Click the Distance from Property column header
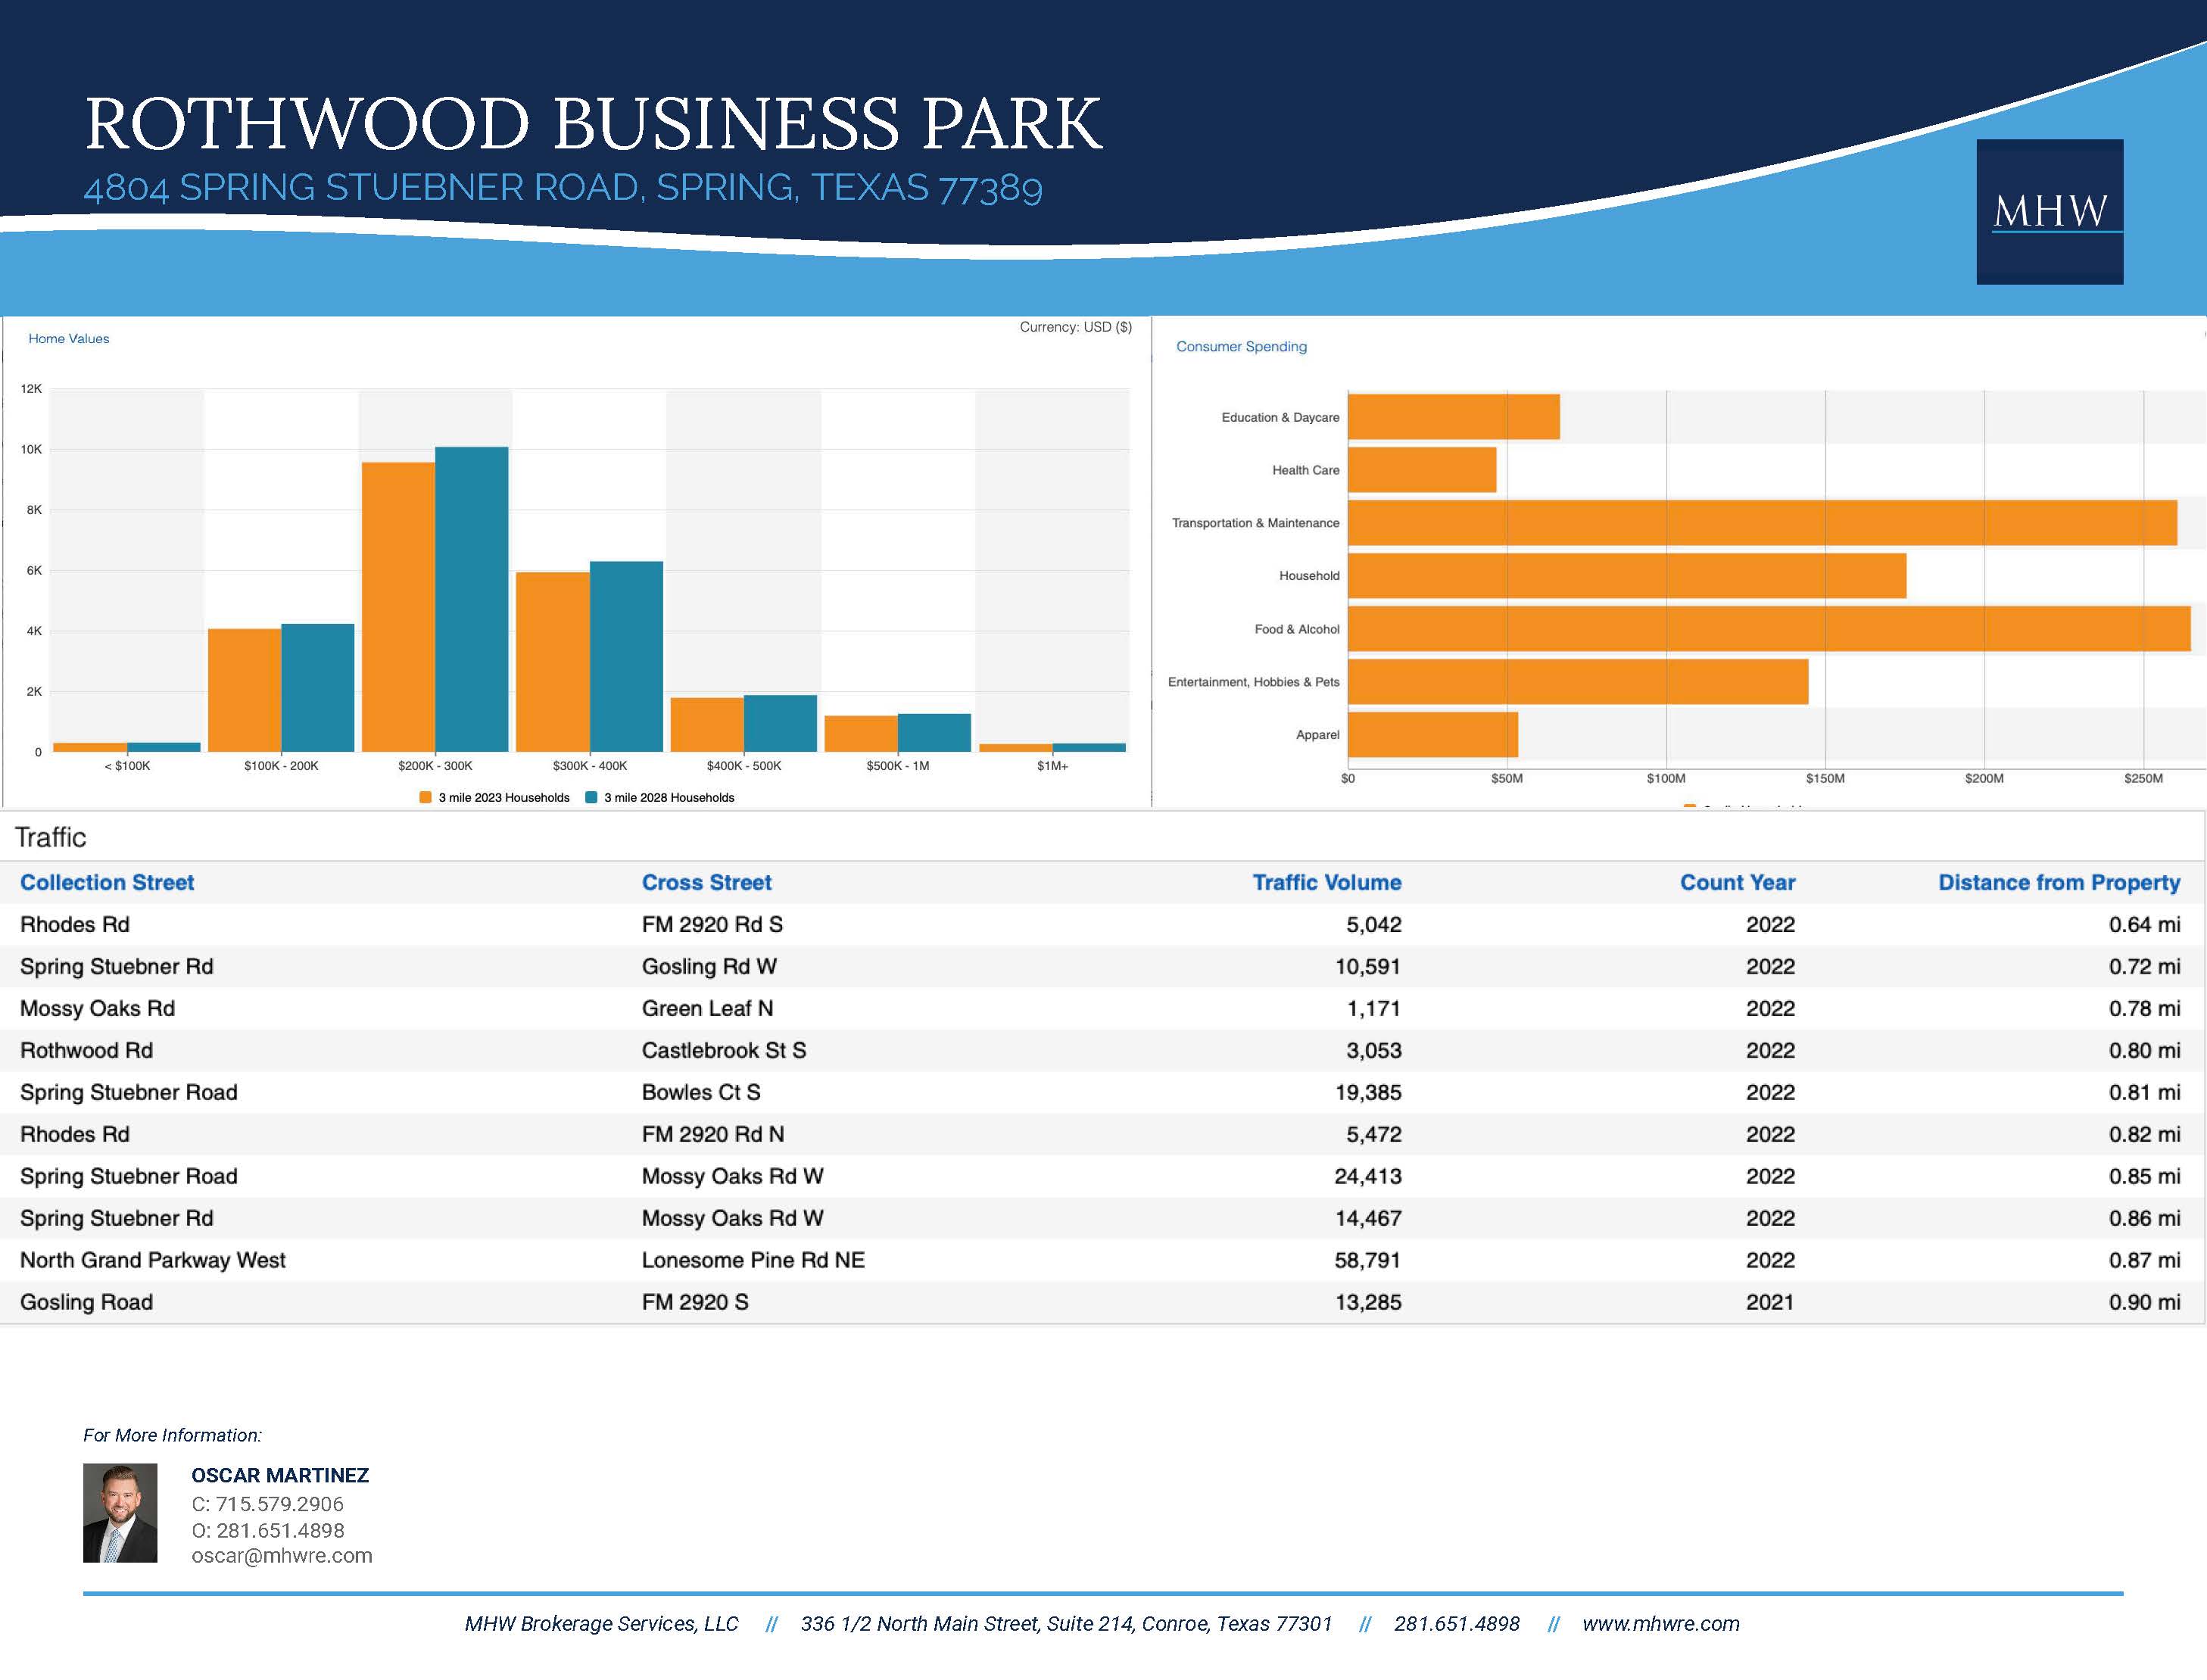2207x1680 pixels. 2058,882
